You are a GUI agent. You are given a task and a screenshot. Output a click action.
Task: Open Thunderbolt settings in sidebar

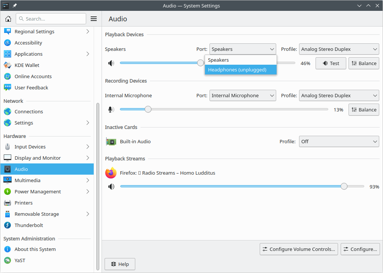28,225
